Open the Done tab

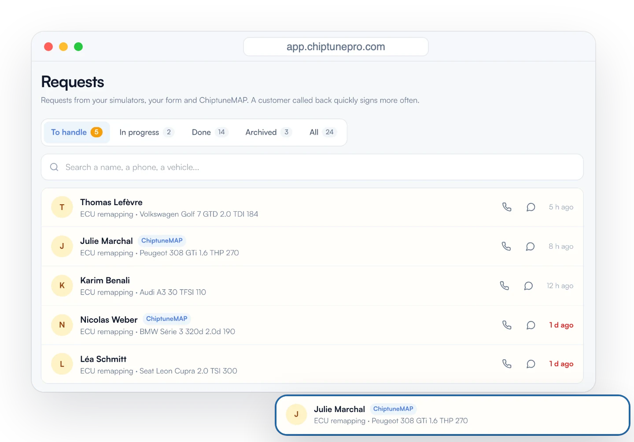pyautogui.click(x=210, y=132)
